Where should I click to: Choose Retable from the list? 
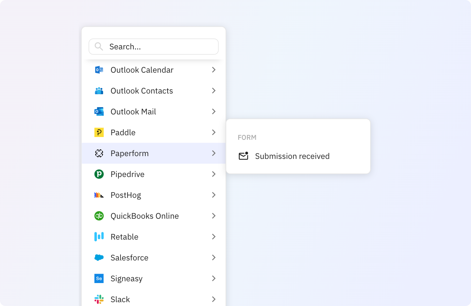pyautogui.click(x=154, y=237)
